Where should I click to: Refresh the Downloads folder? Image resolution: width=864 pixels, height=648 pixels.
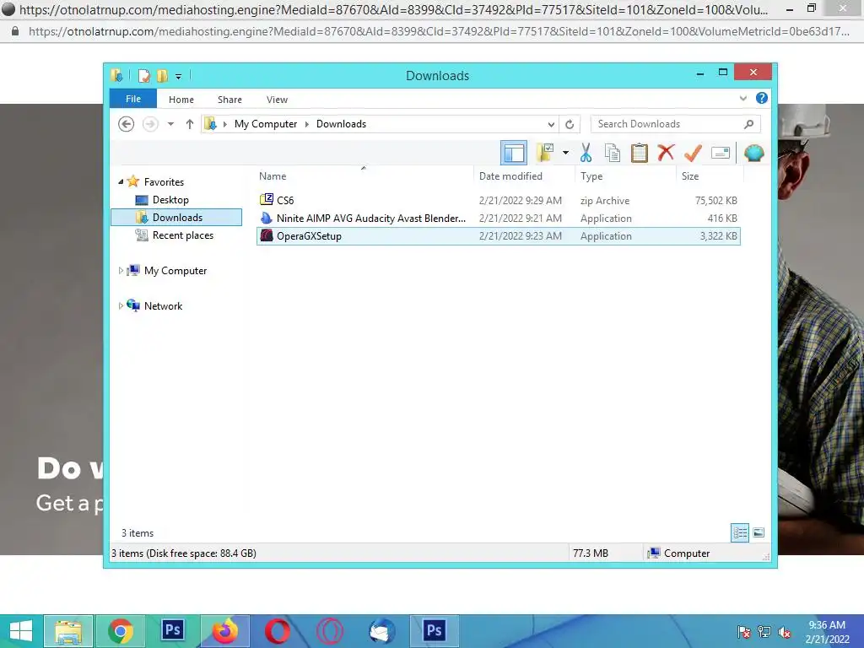570,124
